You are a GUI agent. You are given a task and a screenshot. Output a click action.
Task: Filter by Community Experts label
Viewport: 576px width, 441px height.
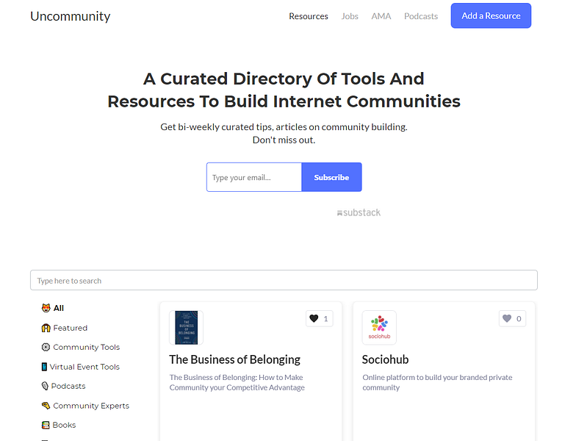click(91, 406)
